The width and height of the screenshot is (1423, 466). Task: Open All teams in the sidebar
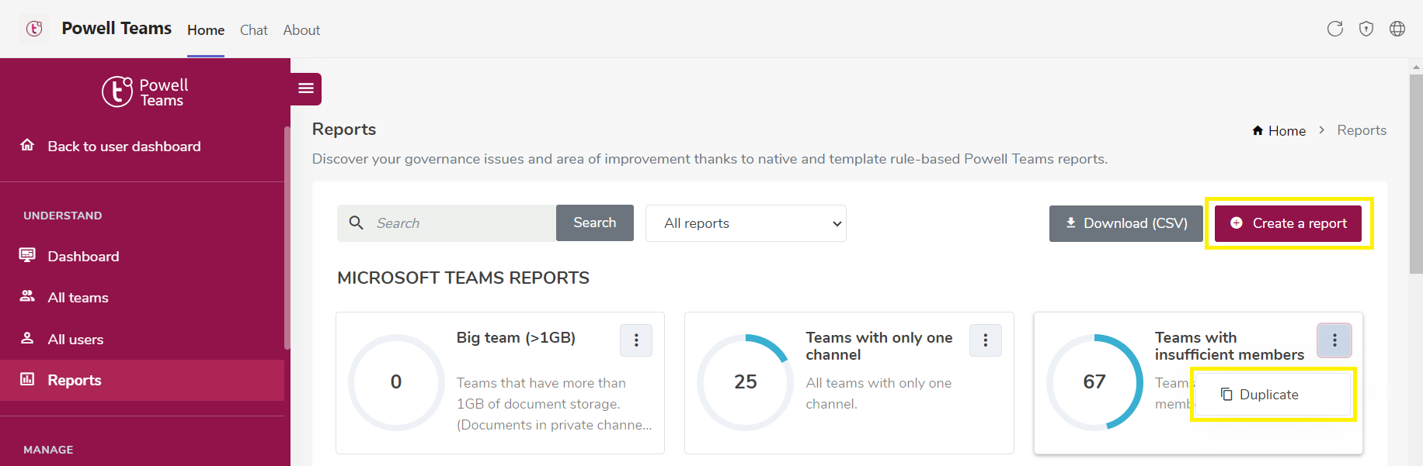pyautogui.click(x=142, y=297)
